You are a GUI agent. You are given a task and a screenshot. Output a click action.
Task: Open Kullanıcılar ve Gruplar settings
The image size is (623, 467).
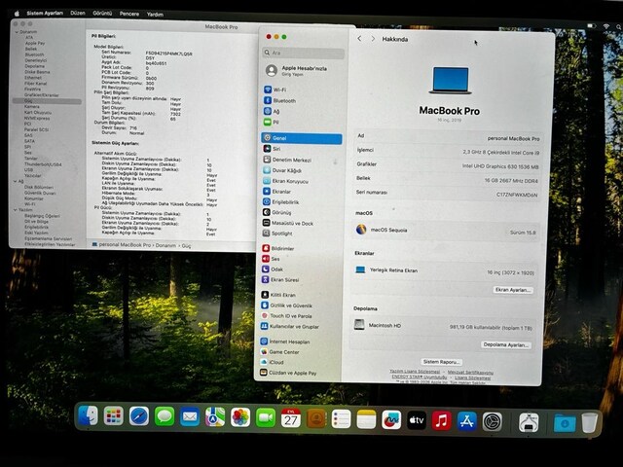pos(290,327)
